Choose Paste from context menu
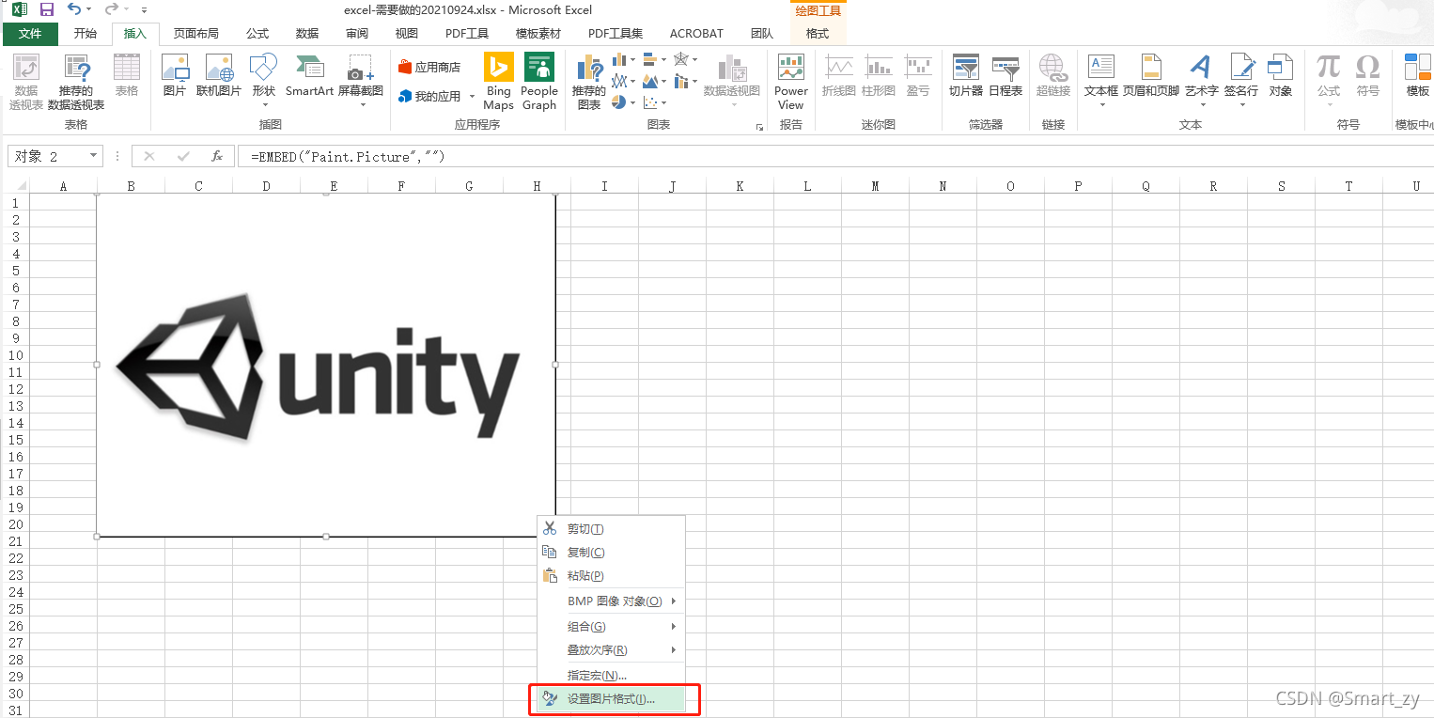 (611, 575)
